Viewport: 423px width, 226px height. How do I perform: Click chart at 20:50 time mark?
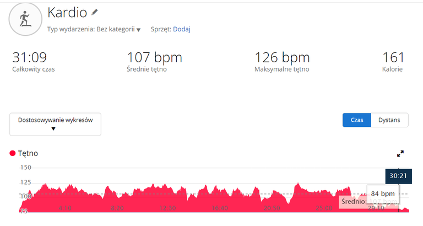[x=272, y=208]
